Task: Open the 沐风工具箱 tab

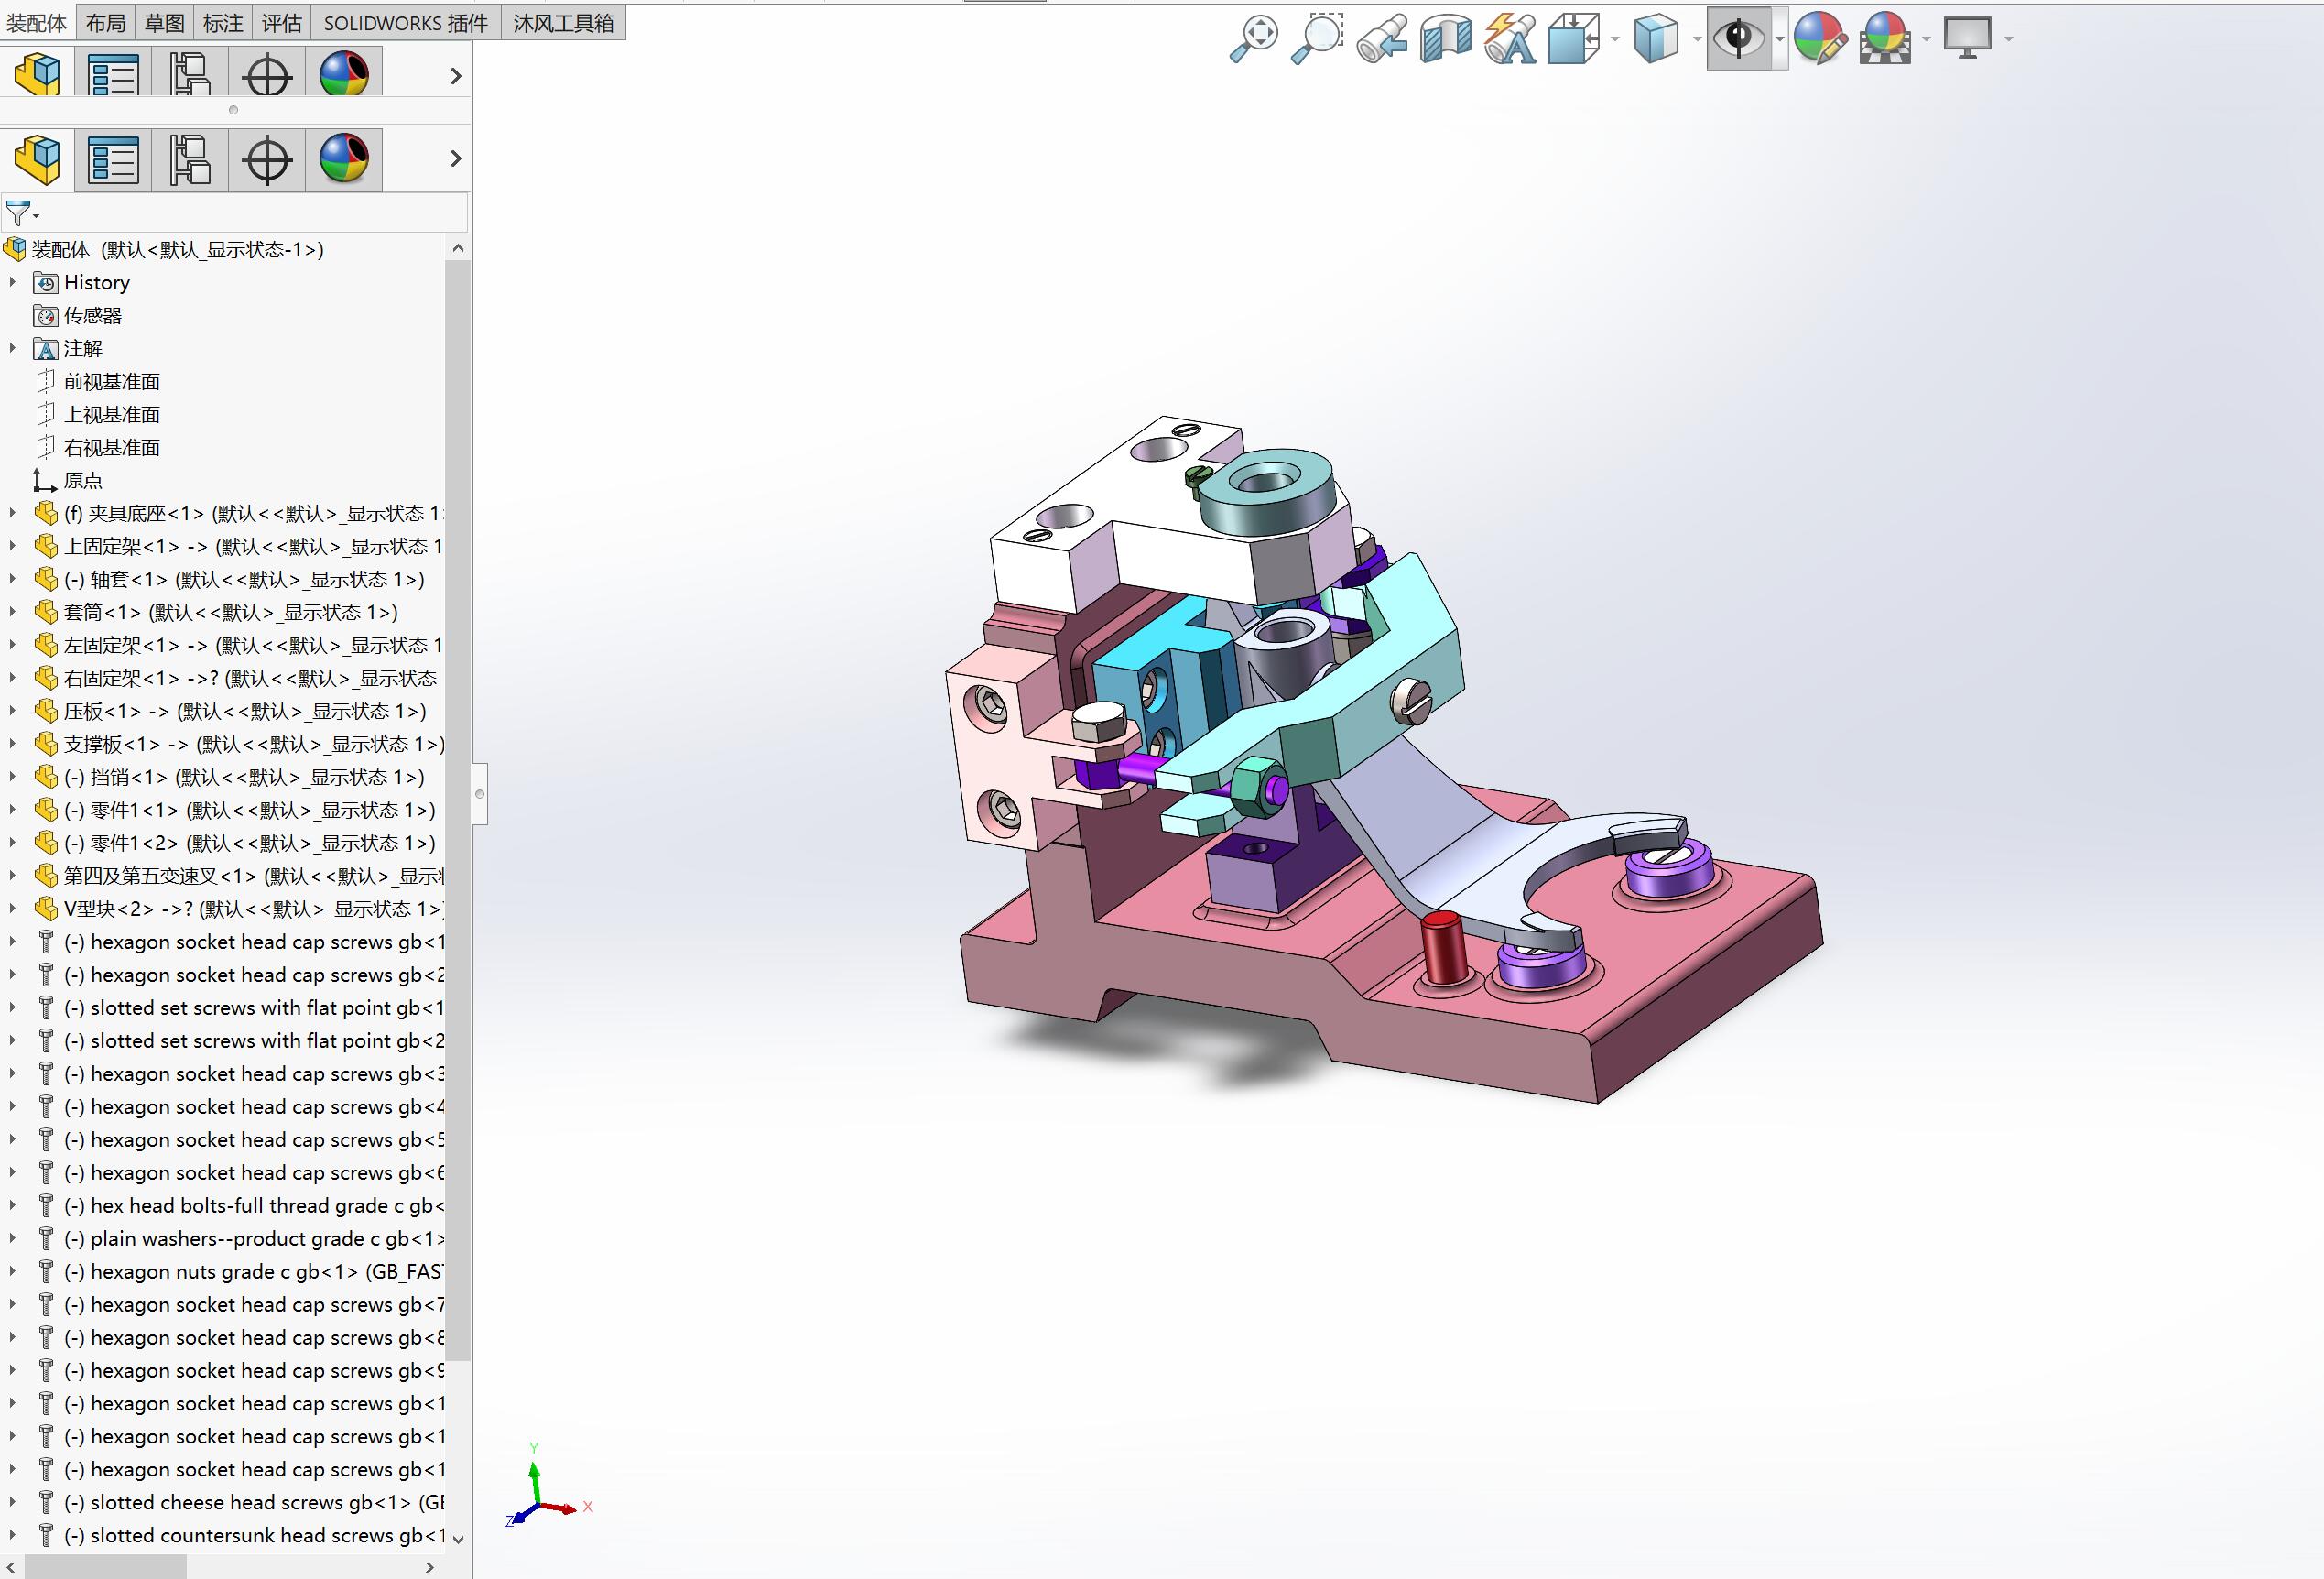Action: click(x=564, y=23)
